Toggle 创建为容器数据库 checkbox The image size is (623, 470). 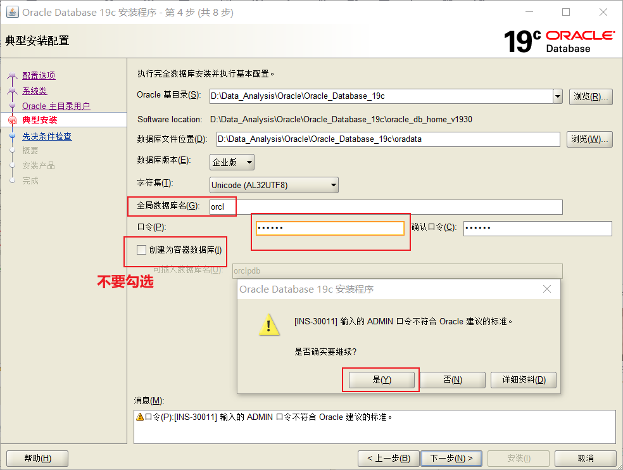coord(141,250)
